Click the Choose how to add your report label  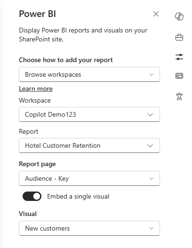click(x=66, y=60)
